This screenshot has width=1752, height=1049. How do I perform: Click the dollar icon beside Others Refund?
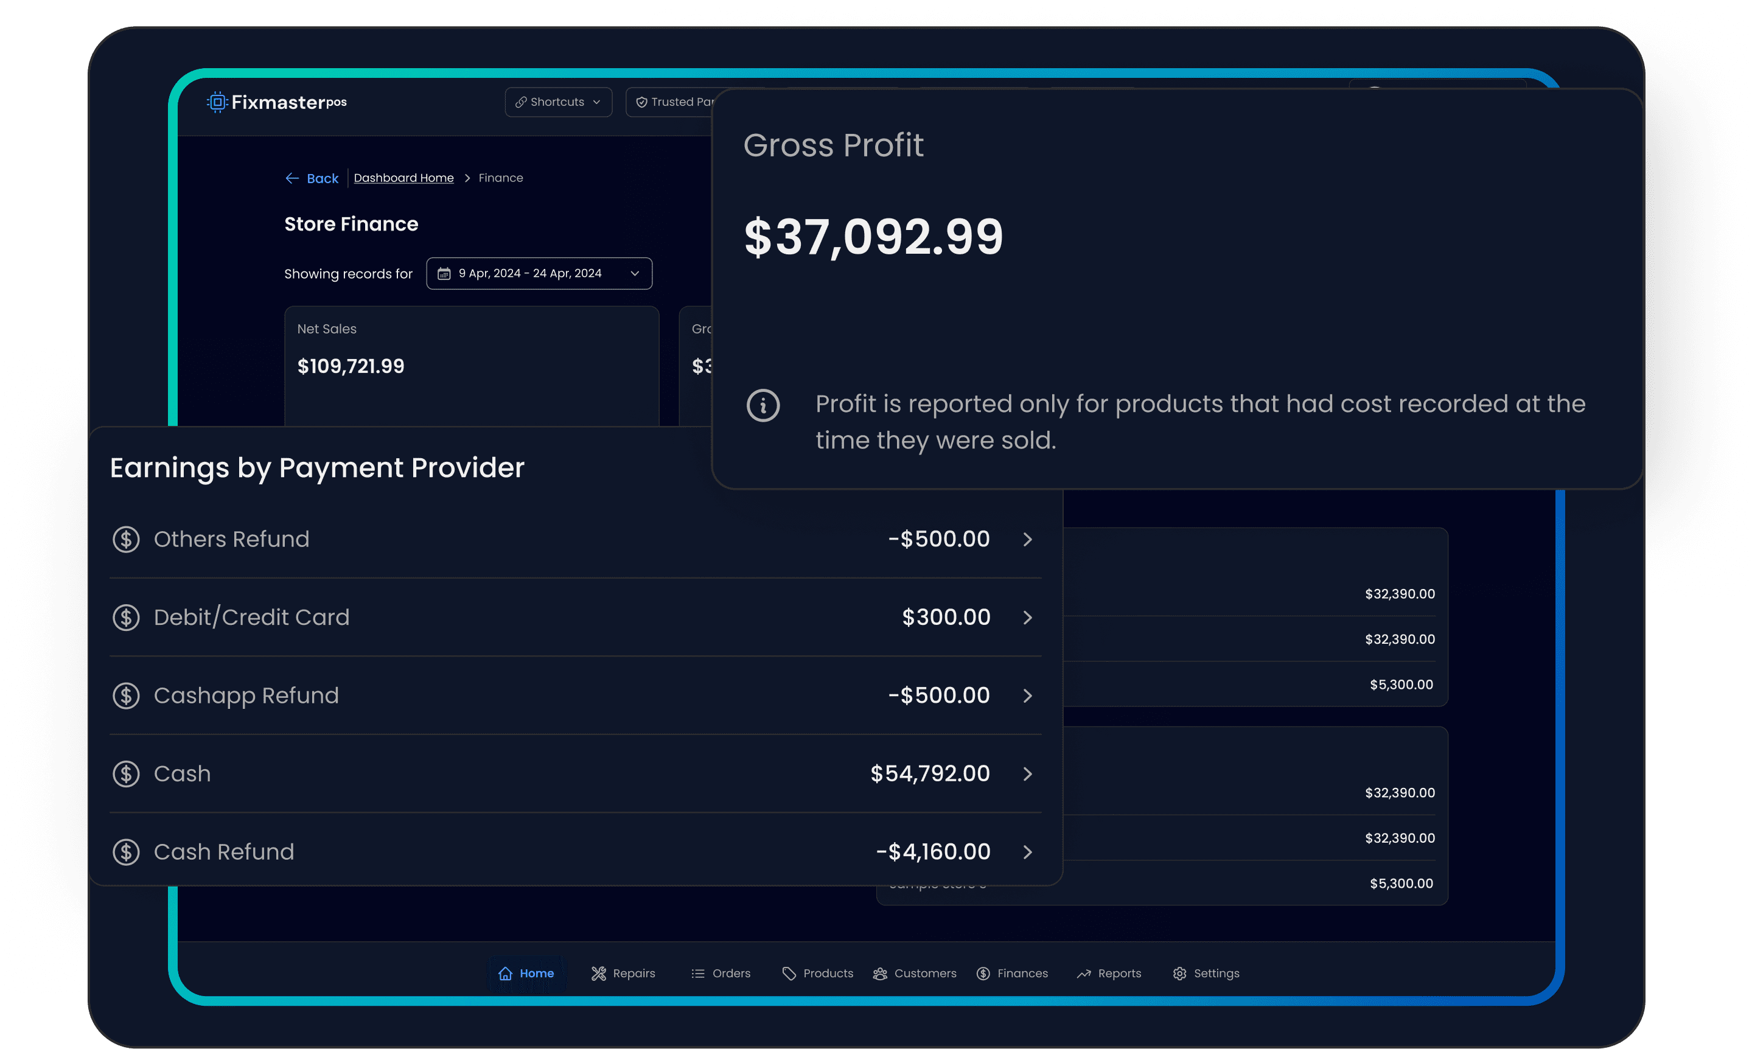pos(126,539)
